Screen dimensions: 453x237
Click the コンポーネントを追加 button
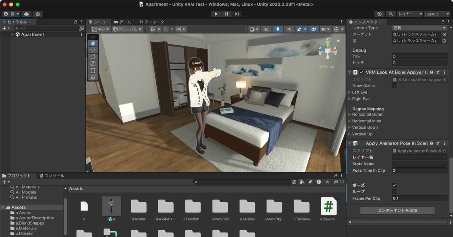tap(397, 210)
